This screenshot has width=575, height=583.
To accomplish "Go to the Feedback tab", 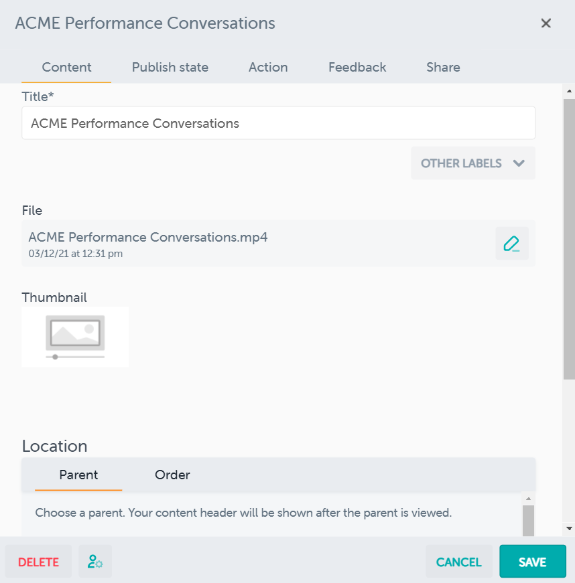I will point(357,68).
